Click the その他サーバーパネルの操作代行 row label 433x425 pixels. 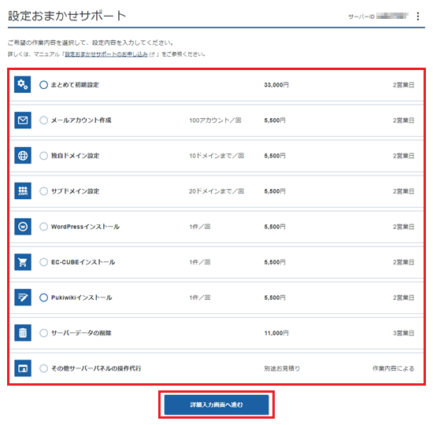point(96,368)
